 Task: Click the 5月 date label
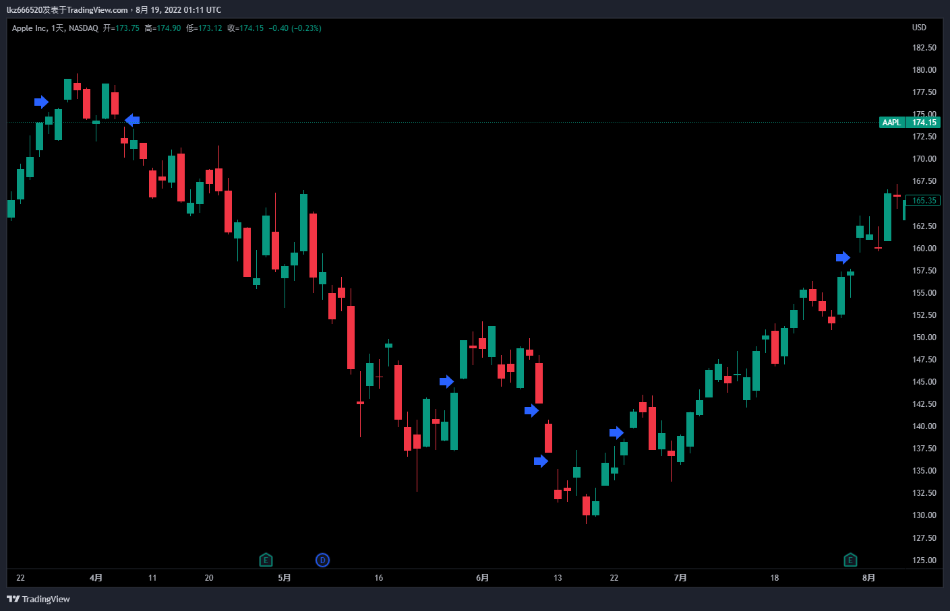[285, 577]
